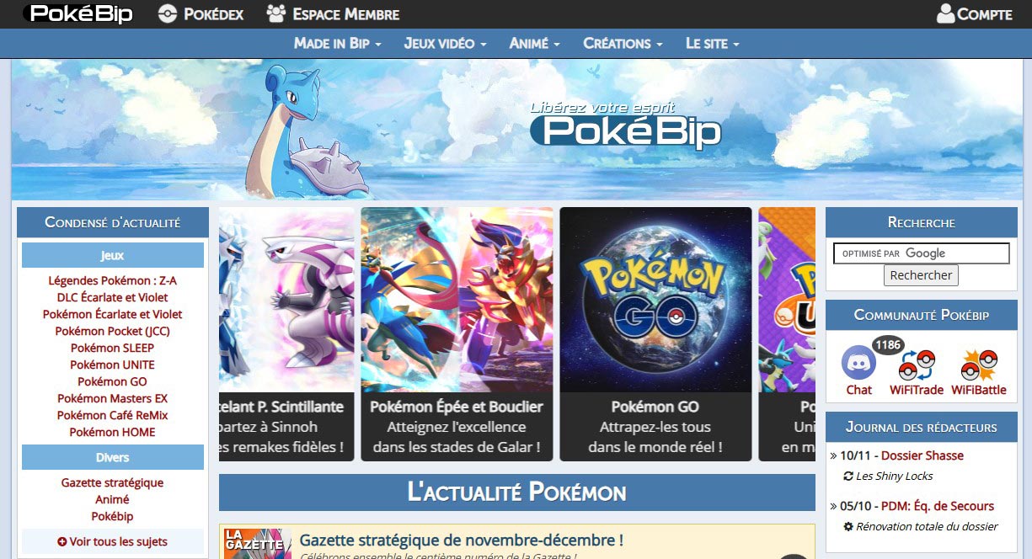
Task: Click the Google search input field
Action: pyautogui.click(x=922, y=253)
